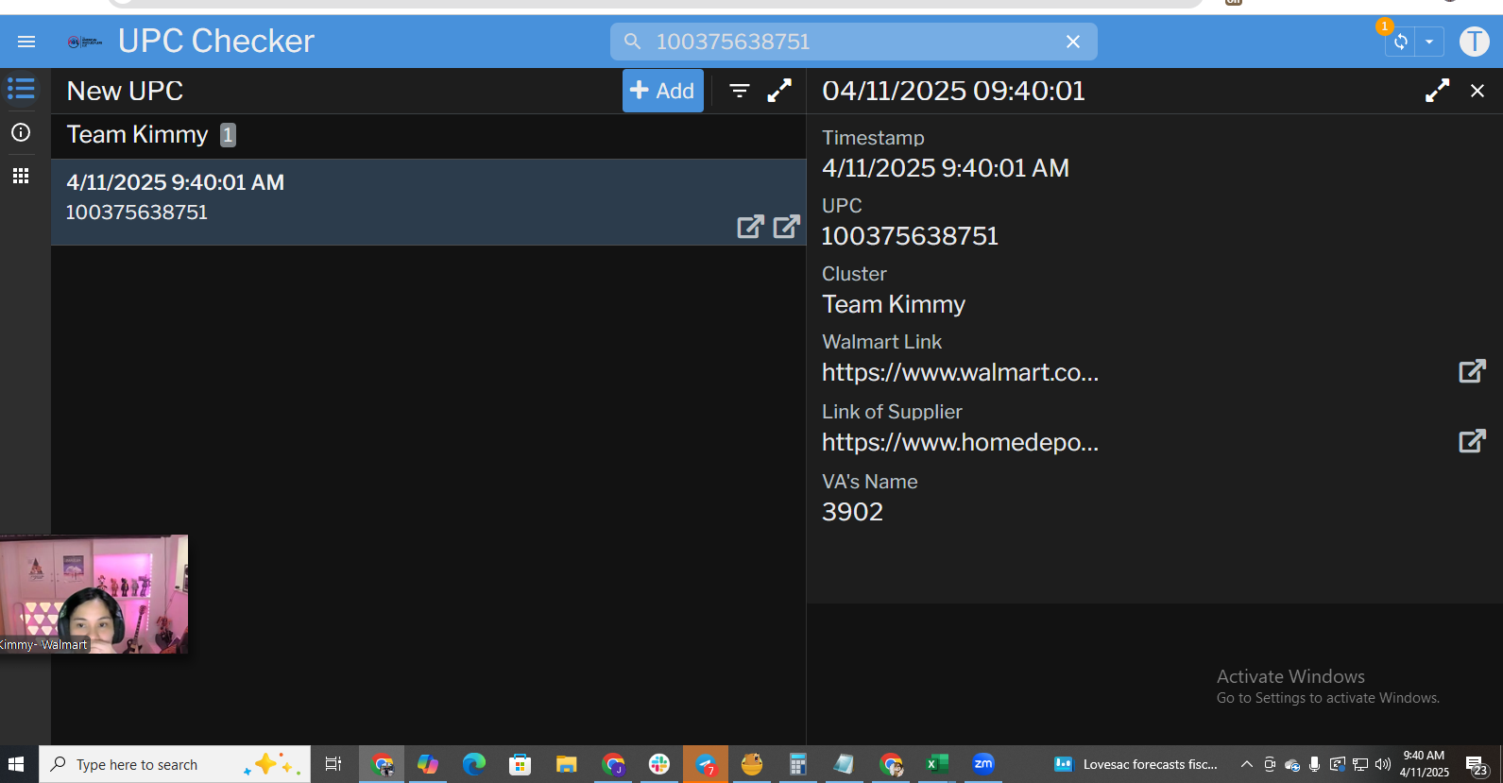1503x783 pixels.
Task: Open the Walmart Link external icon in details
Action: pyautogui.click(x=1472, y=371)
